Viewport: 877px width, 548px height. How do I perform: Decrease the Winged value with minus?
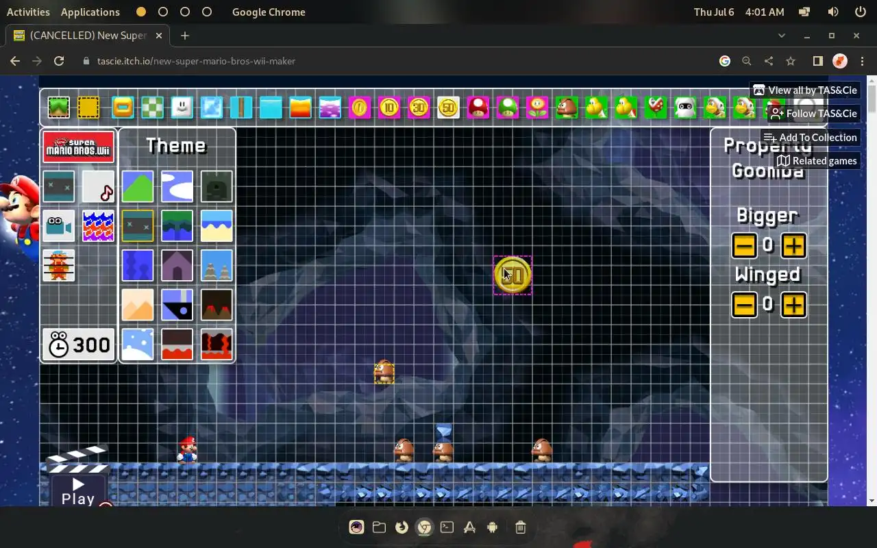[x=744, y=304]
